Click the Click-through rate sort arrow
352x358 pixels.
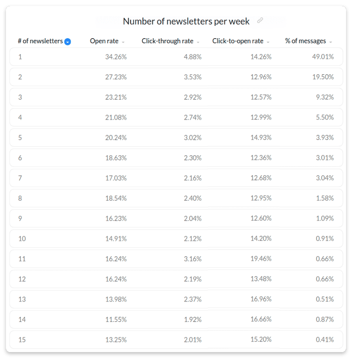click(198, 42)
